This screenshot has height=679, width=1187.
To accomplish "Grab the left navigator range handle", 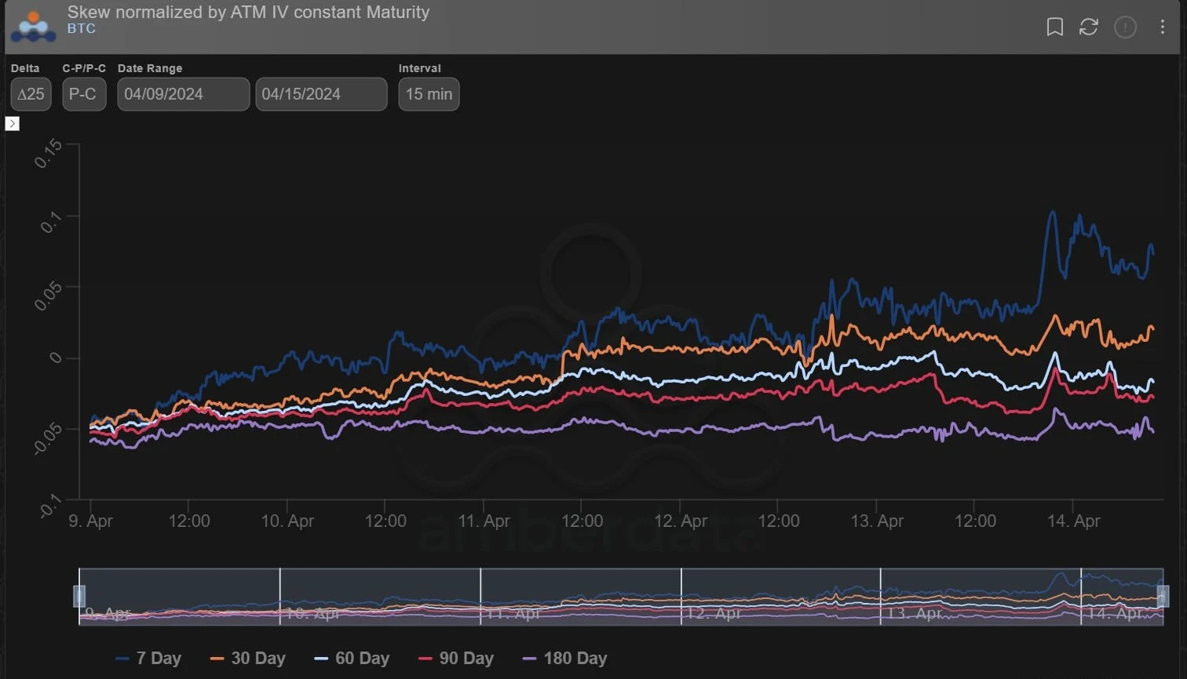I will click(x=79, y=596).
